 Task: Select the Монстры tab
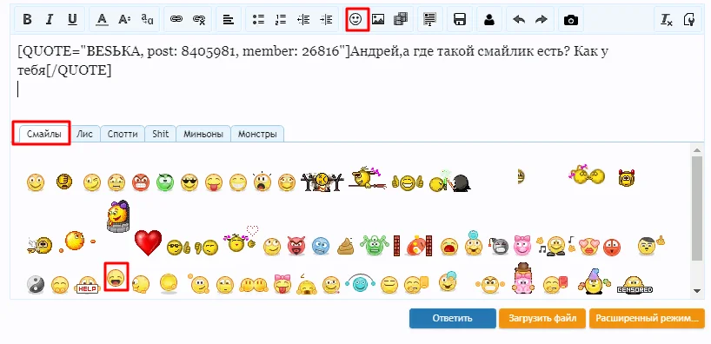[257, 134]
